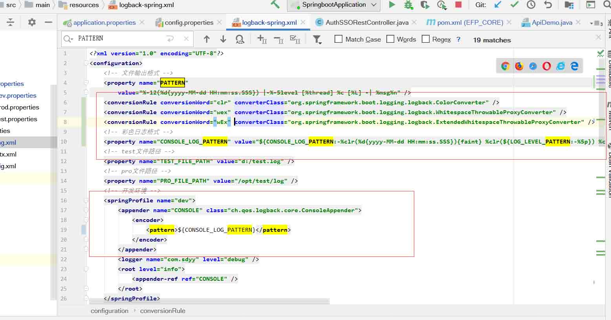Image resolution: width=611 pixels, height=320 pixels.
Task: Click the resources breadcrumb folder
Action: click(84, 5)
